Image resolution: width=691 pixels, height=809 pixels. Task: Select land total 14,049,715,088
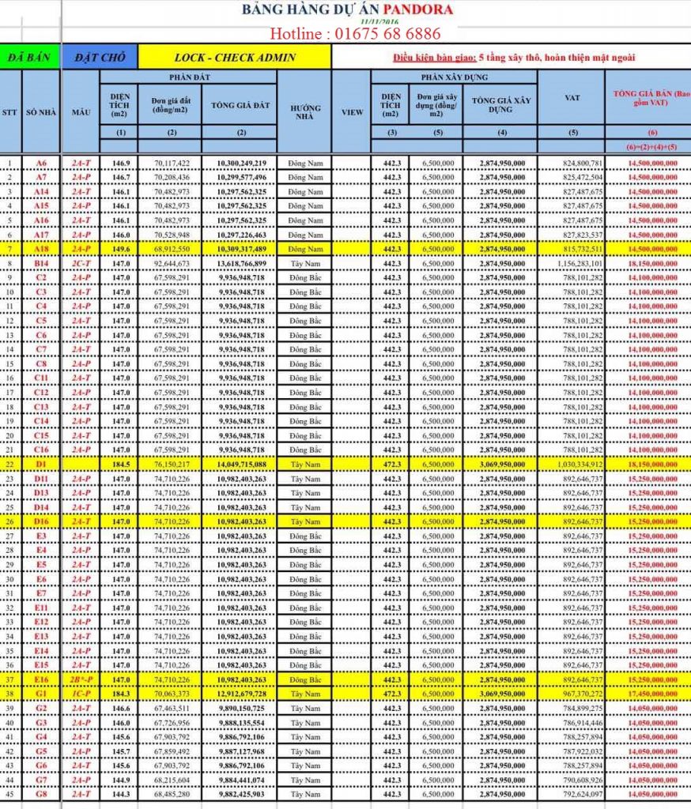pyautogui.click(x=242, y=465)
